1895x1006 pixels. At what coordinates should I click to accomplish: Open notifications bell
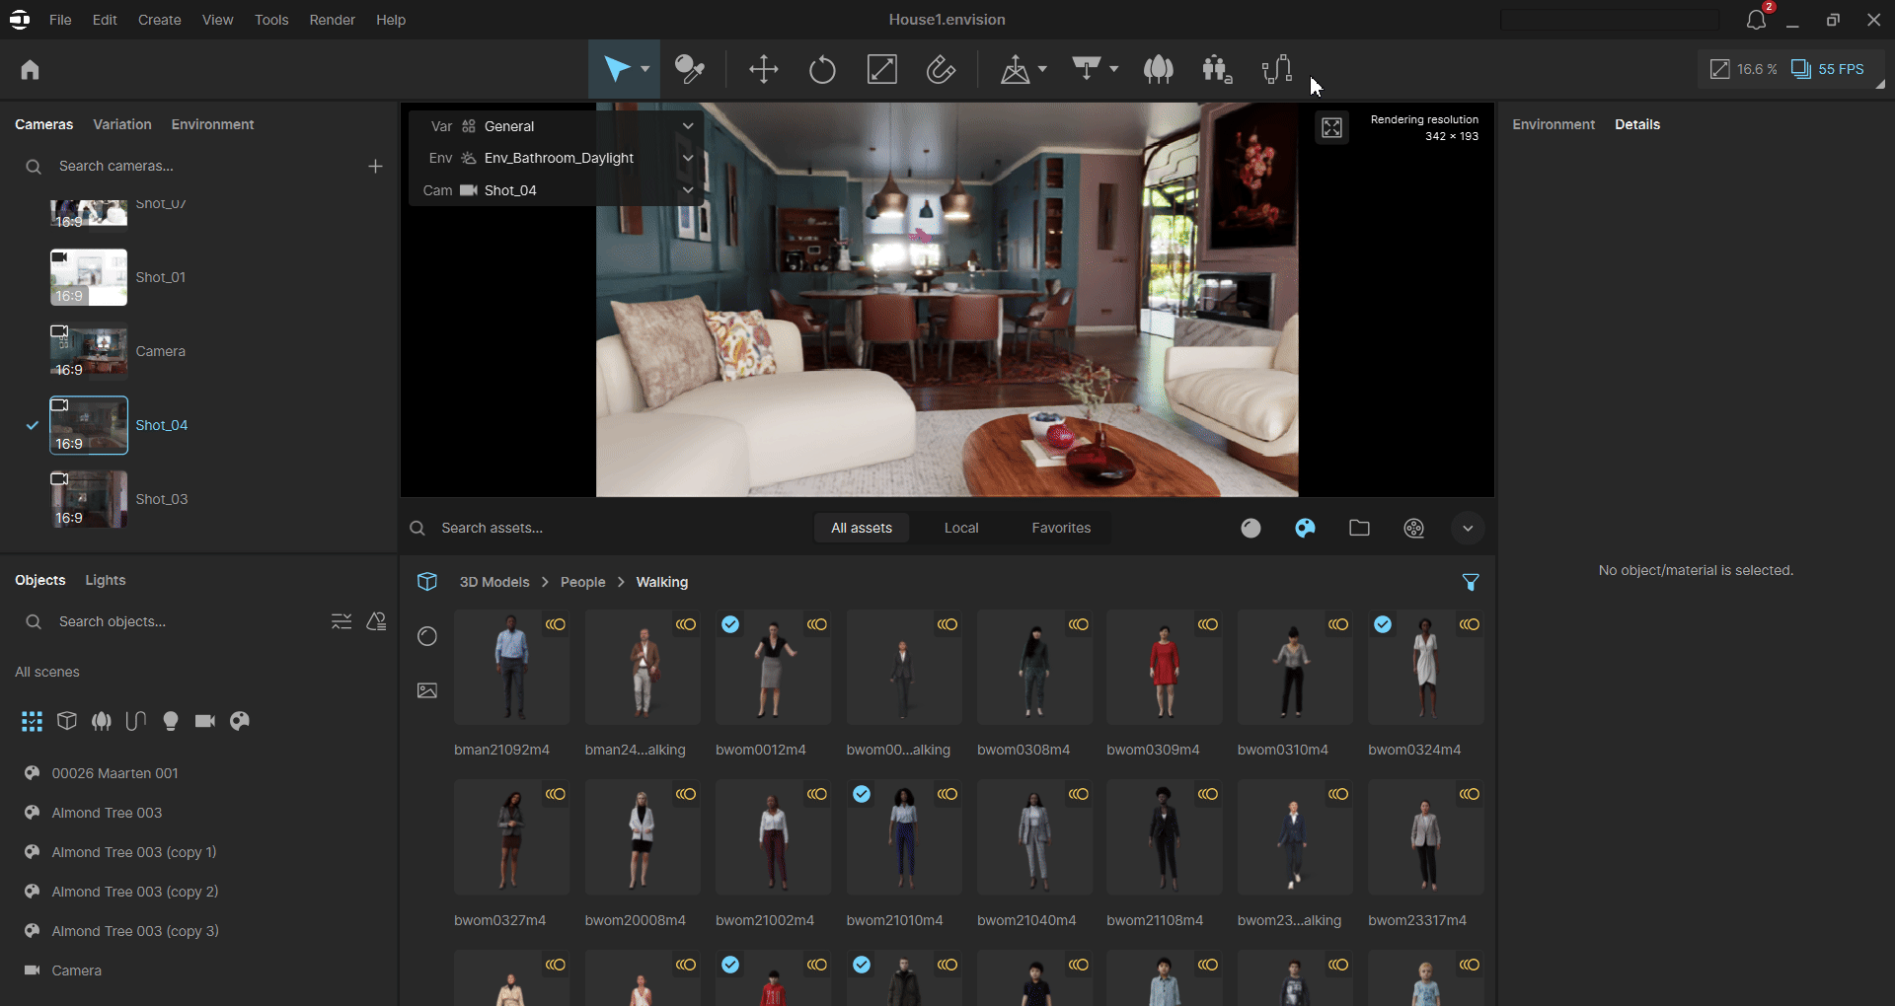click(x=1756, y=20)
